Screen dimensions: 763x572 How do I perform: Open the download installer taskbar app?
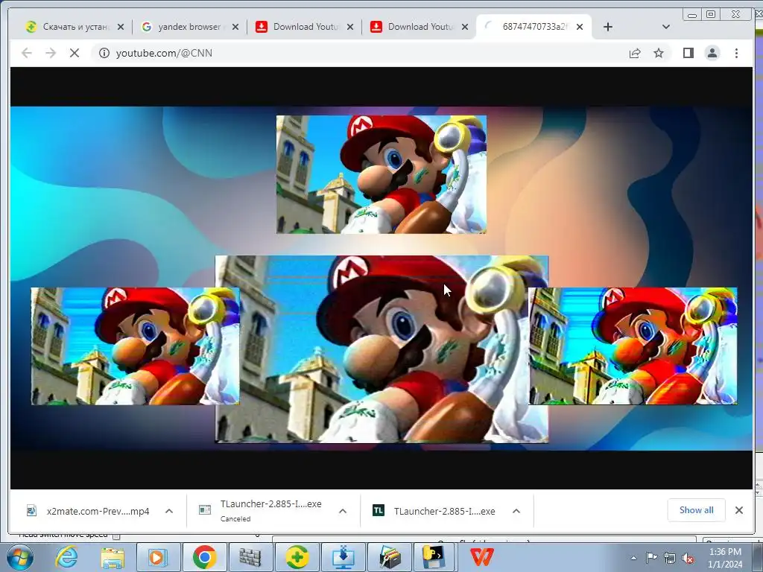tap(343, 557)
